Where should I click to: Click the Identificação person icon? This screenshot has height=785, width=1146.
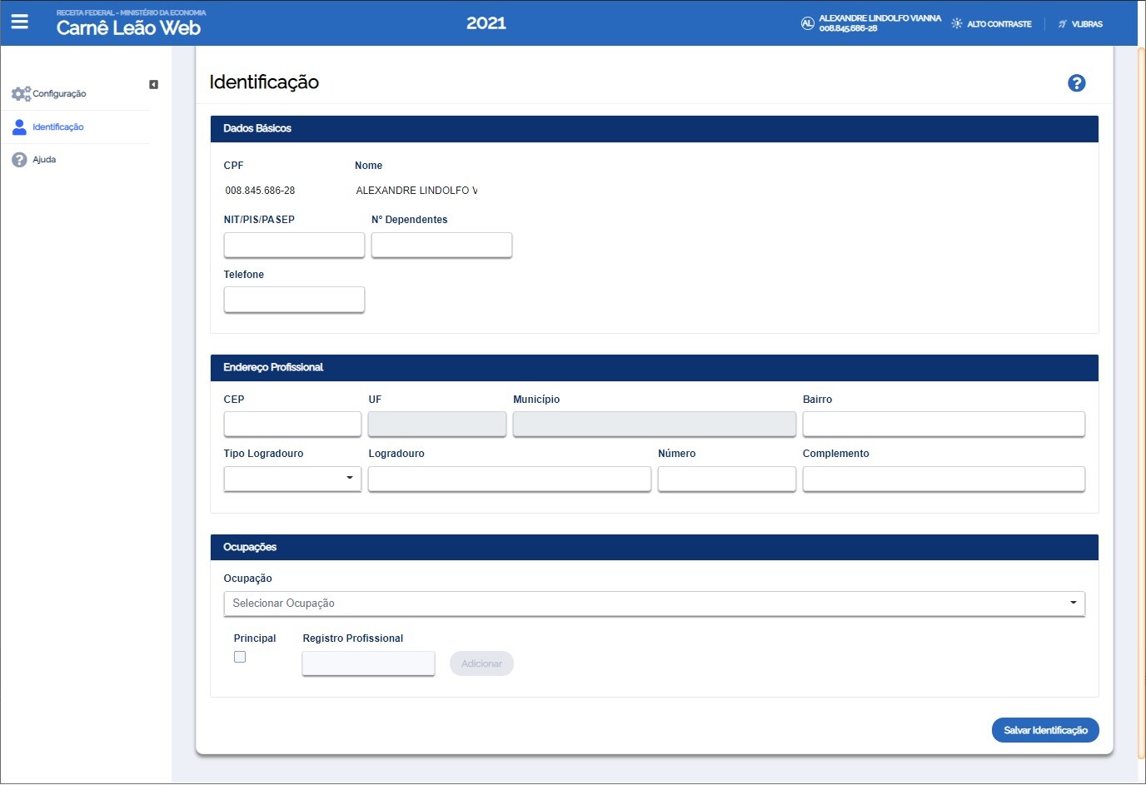tap(19, 127)
